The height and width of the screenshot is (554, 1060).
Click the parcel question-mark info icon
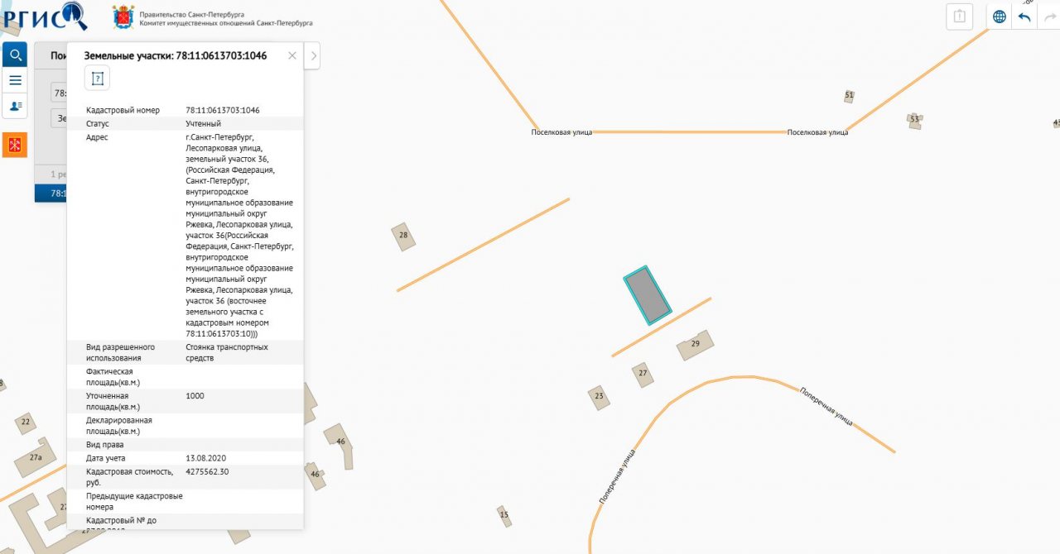[97, 79]
